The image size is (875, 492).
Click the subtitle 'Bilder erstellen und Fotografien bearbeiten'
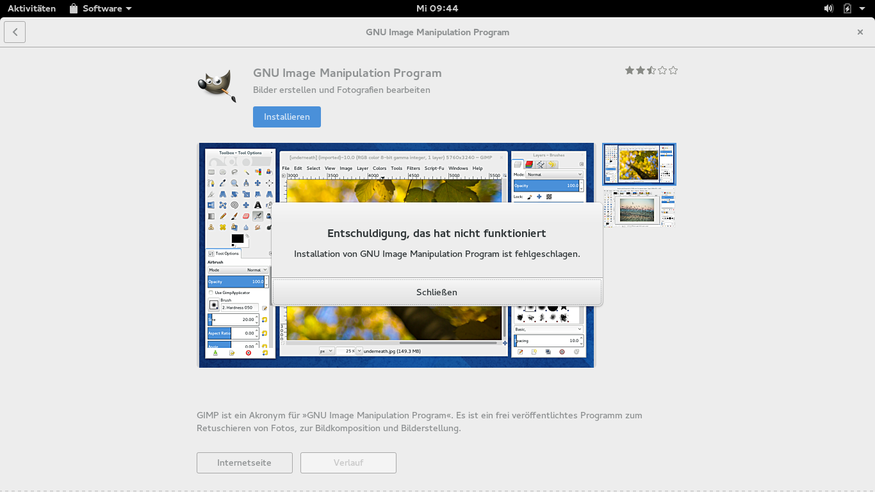click(341, 90)
